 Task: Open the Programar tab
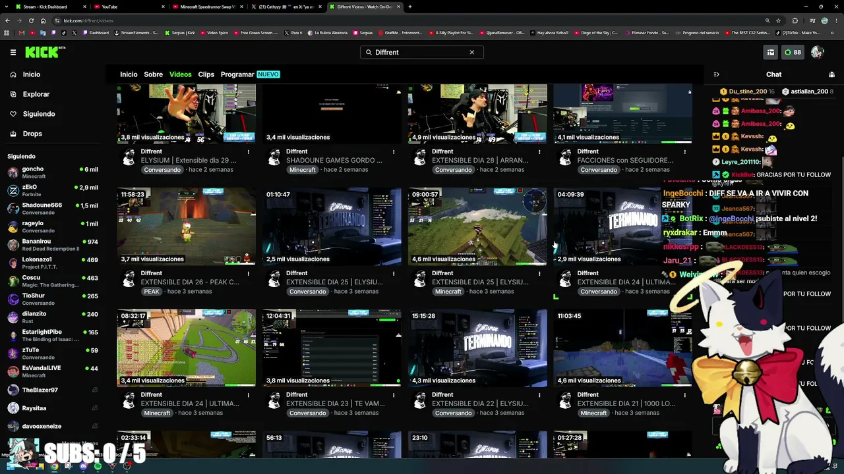click(x=250, y=74)
